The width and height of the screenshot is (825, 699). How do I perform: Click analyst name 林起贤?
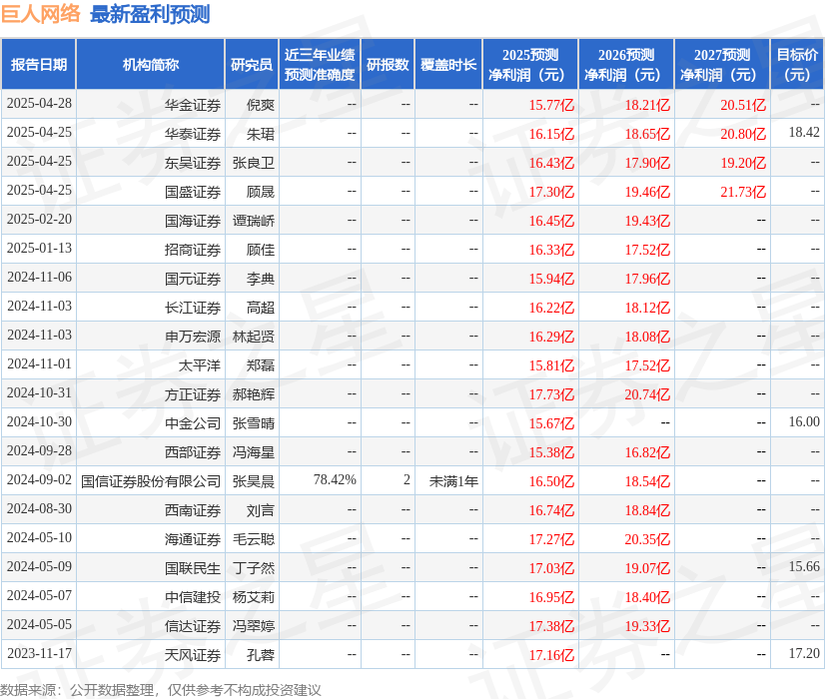[x=254, y=337]
